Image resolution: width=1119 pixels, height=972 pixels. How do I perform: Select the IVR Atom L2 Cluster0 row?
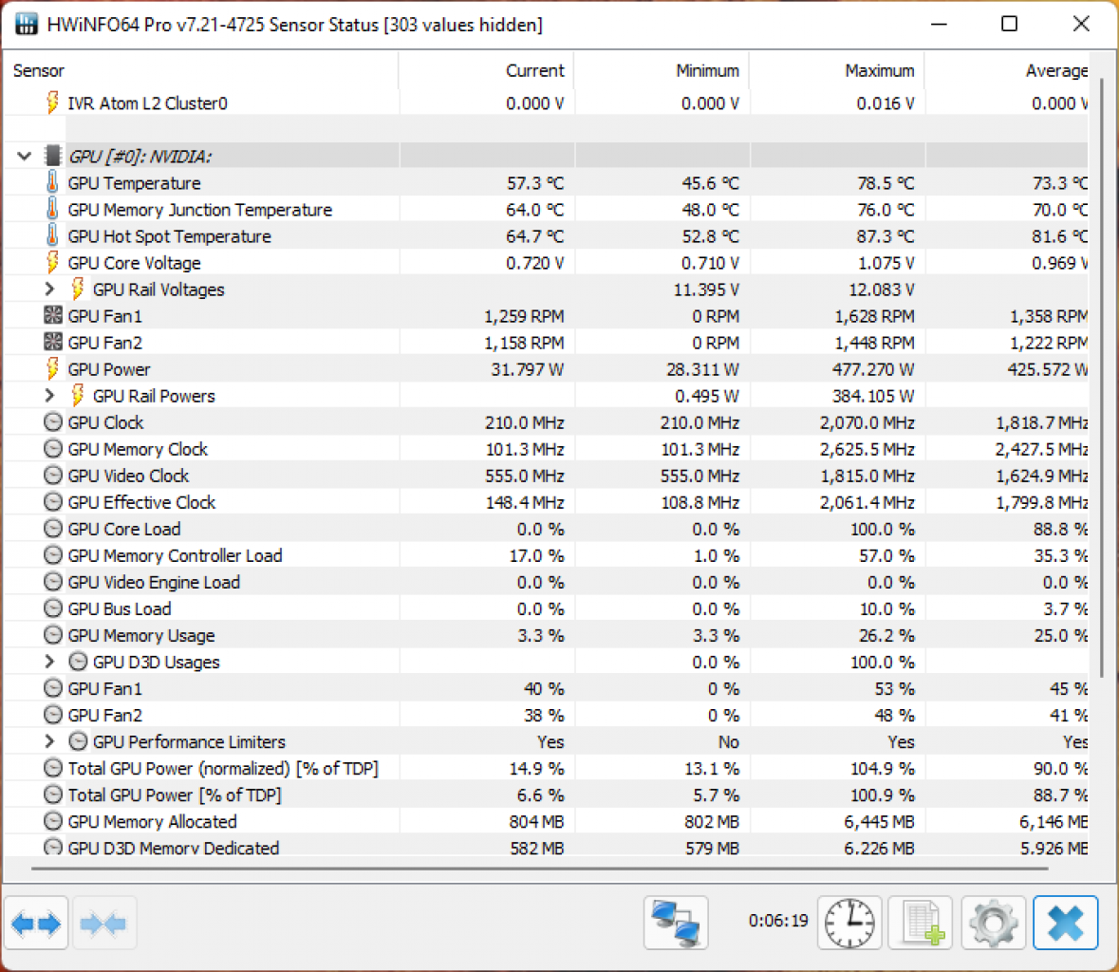pos(547,103)
